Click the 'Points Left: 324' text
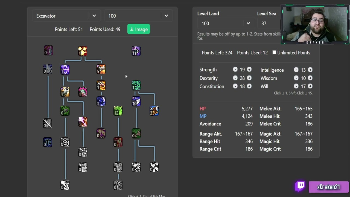Screen dimensions: 350x197 217,53
